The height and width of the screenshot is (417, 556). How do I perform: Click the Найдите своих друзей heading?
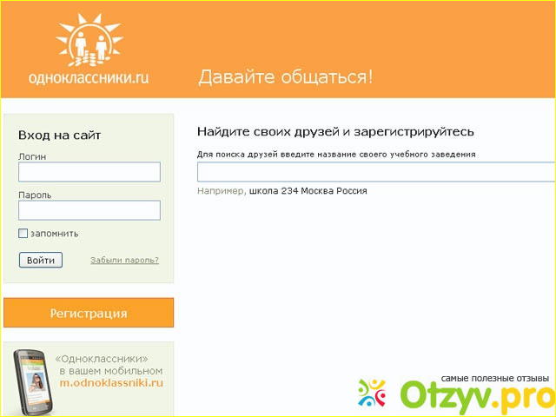[335, 132]
